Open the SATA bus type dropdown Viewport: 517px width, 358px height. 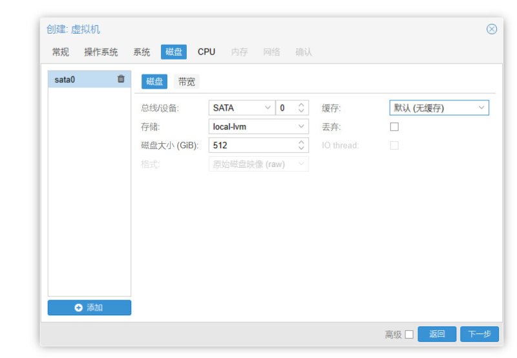coord(268,107)
